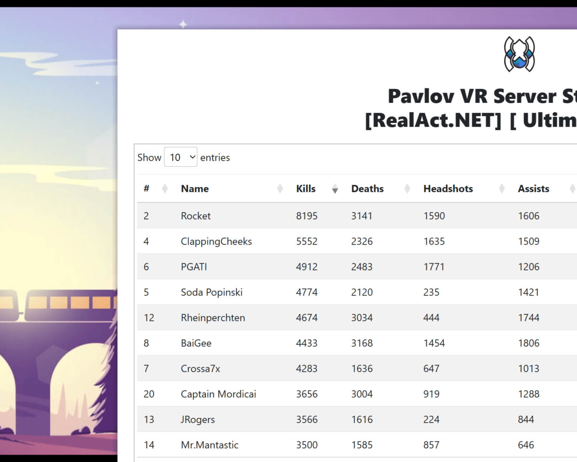Select the Captain Mordicai name cell
Image resolution: width=577 pixels, height=462 pixels.
[x=218, y=394]
